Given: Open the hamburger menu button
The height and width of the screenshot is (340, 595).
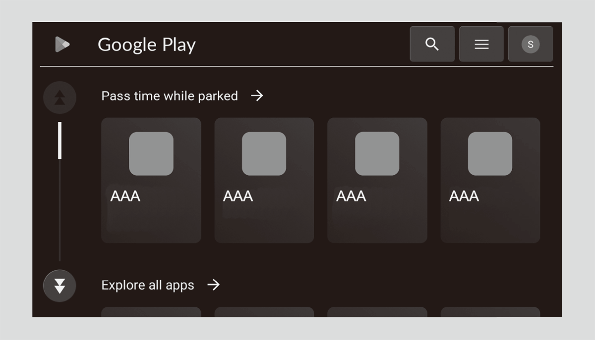Looking at the screenshot, I should tap(481, 44).
